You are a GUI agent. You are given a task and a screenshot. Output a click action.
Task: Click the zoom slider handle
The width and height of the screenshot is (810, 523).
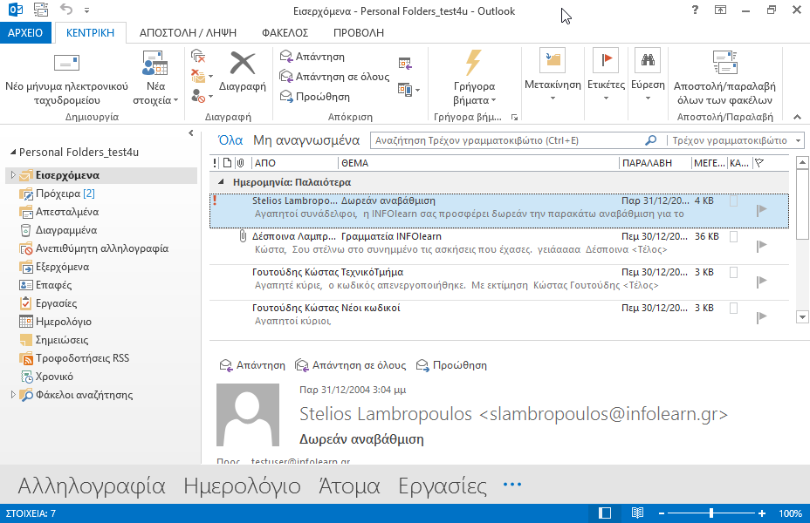(x=711, y=513)
